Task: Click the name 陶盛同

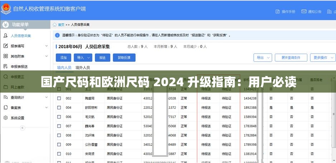Action: (89, 99)
